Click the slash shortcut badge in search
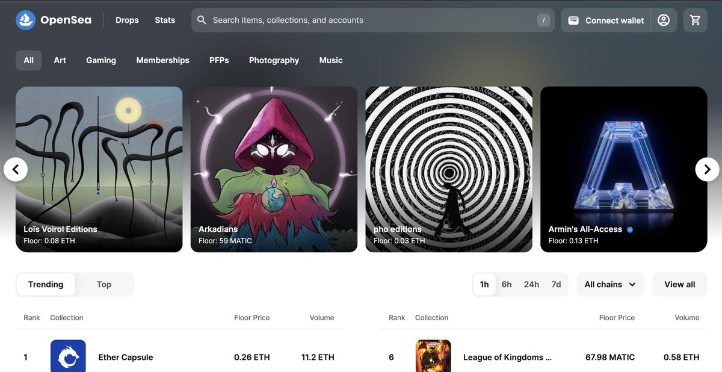This screenshot has width=722, height=372. pyautogui.click(x=544, y=20)
